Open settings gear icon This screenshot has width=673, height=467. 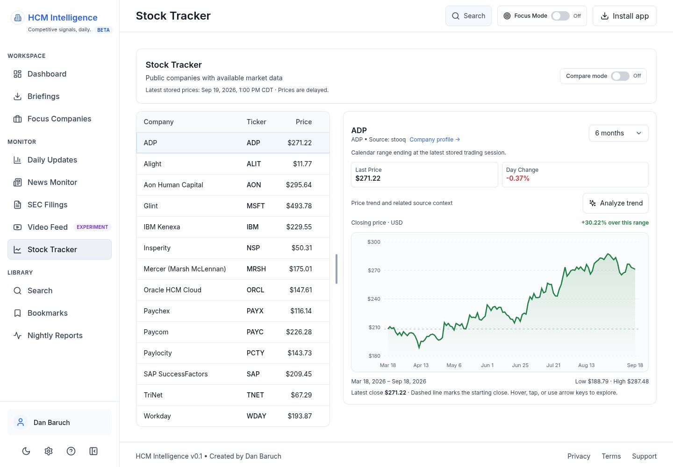49,451
